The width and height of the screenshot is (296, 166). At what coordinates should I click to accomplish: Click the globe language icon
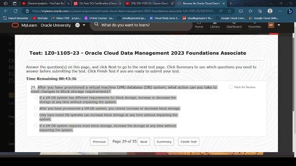tap(77, 25)
